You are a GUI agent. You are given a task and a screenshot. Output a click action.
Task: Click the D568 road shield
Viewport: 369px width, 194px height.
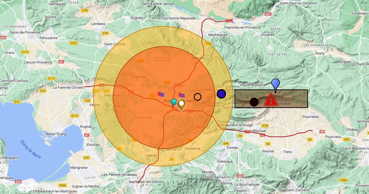click(x=63, y=185)
